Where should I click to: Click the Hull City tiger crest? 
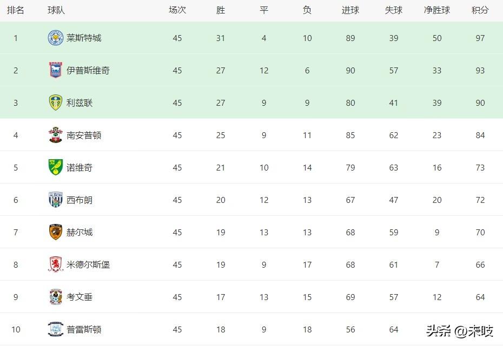56,233
